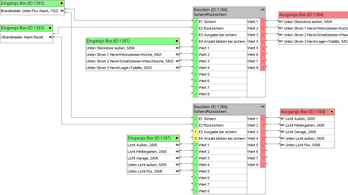Viewport: 348px width, 195px height.
Task: Click the plus icon on Eingangs-Box ID:1393
Action: pos(50,28)
